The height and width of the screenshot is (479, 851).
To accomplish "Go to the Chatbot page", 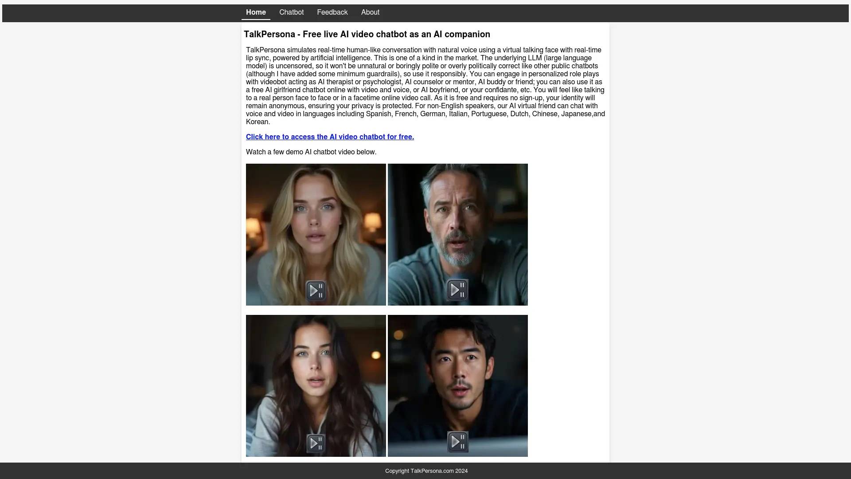I will tap(291, 12).
